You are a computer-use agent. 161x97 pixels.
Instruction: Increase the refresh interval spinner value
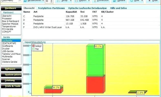click(51, 1)
